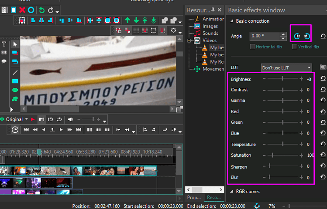Click the minus next to Blur
This screenshot has height=209, width=327.
[x=264, y=177]
